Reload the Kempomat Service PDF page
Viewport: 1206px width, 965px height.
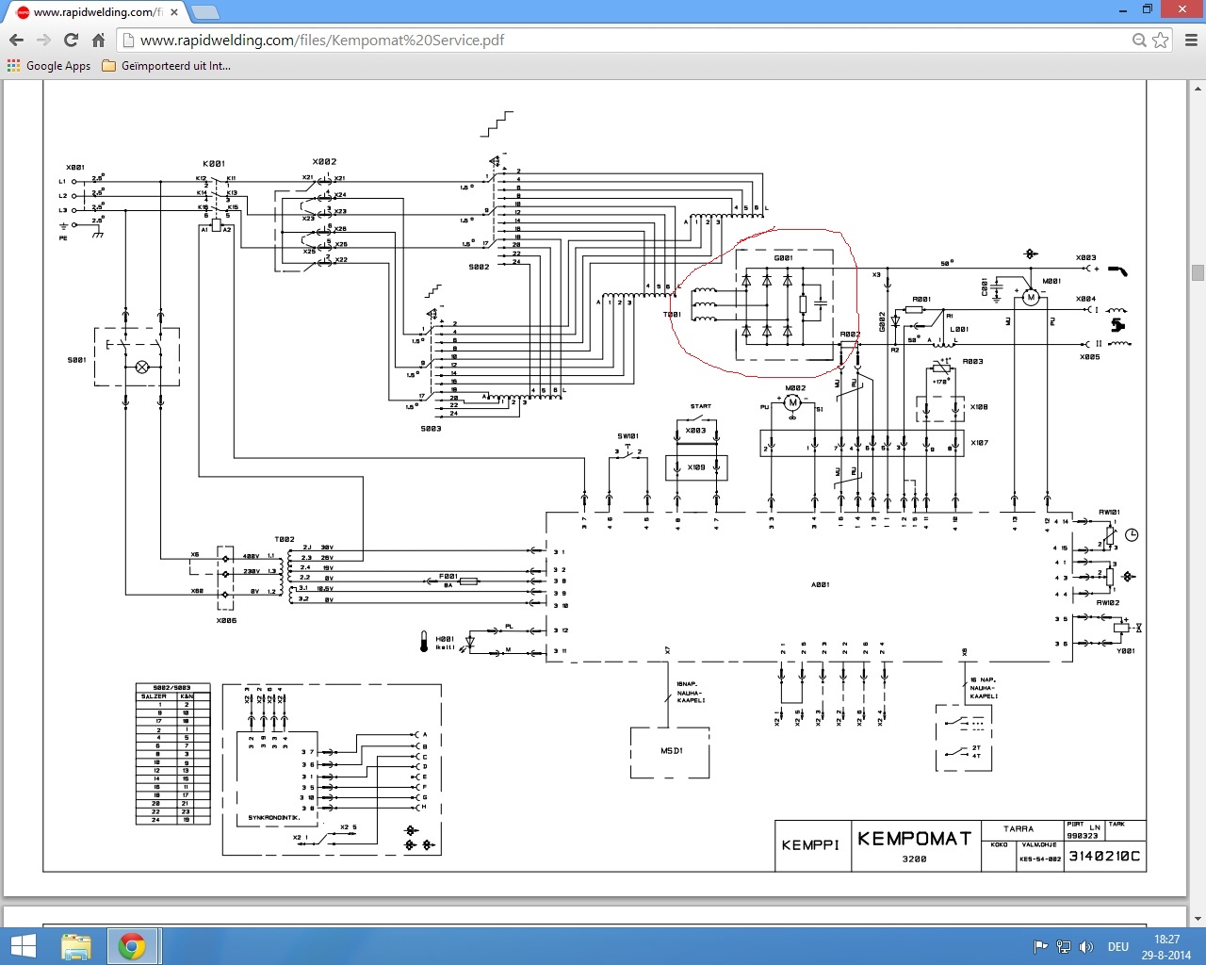click(71, 40)
